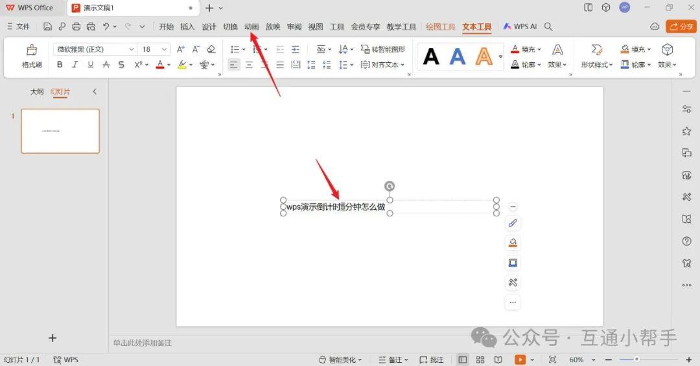Click the brush icon in floating toolbar
Screen dimensions: 700x366
click(x=513, y=223)
